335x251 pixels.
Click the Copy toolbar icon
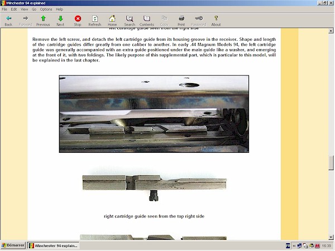point(164,21)
